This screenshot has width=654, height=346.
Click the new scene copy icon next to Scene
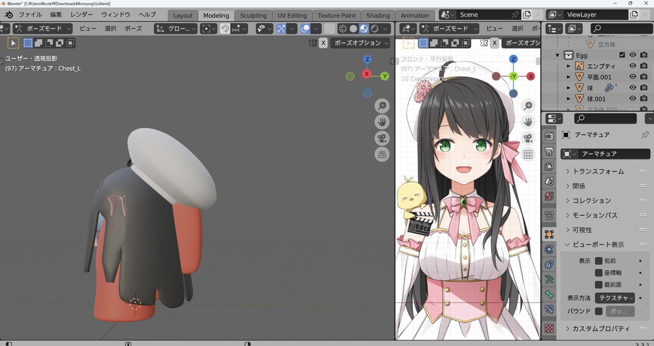coord(527,15)
